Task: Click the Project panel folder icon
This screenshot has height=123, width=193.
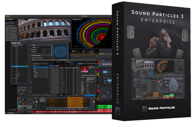Action: [7, 19]
